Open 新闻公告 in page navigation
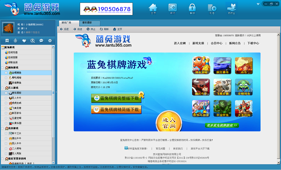Viewport: 281px width, 170px height. click(x=235, y=43)
